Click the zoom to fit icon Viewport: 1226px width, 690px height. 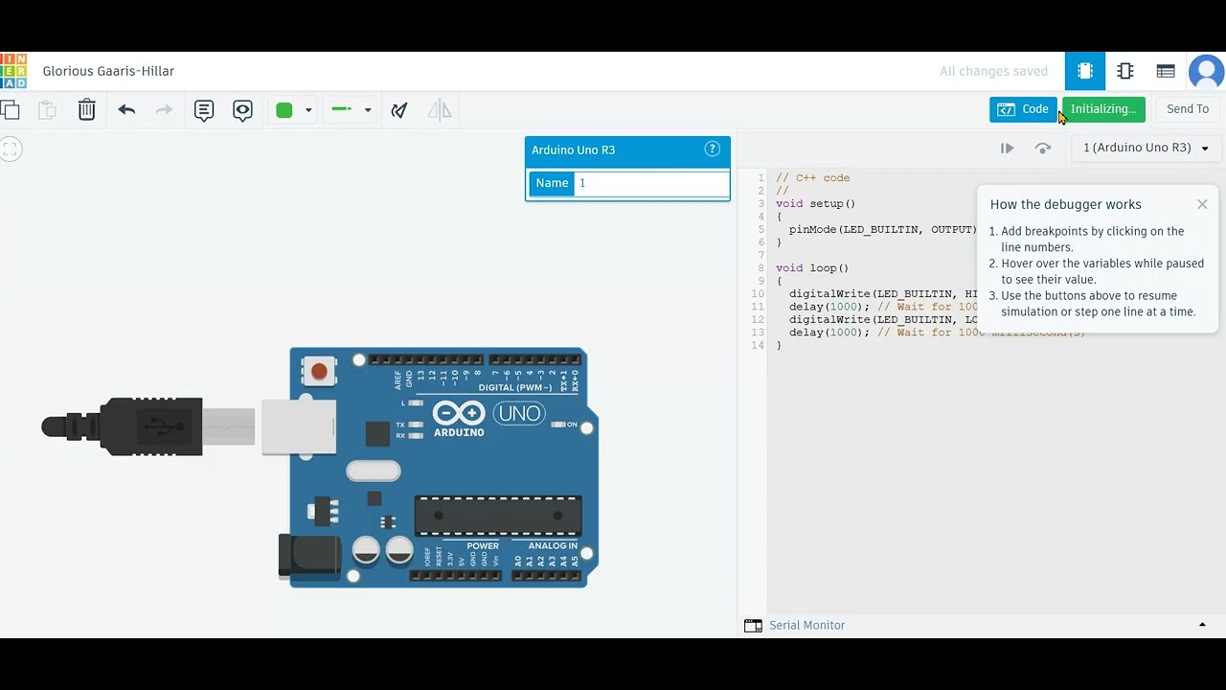11,149
